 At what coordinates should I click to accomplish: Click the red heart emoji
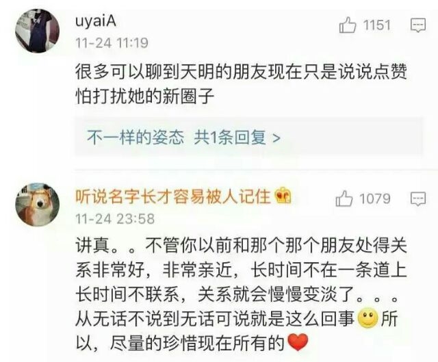[x=298, y=342]
